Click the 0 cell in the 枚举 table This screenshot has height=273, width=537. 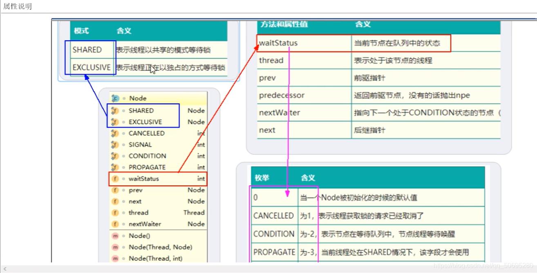click(x=274, y=198)
